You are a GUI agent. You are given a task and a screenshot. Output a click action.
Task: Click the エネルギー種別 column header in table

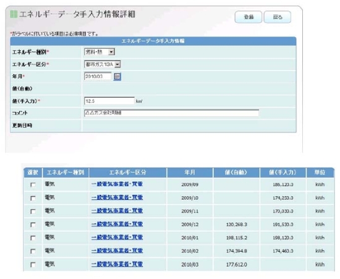click(x=66, y=173)
